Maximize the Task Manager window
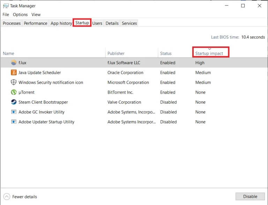This screenshot has width=268, height=205. [243, 6]
